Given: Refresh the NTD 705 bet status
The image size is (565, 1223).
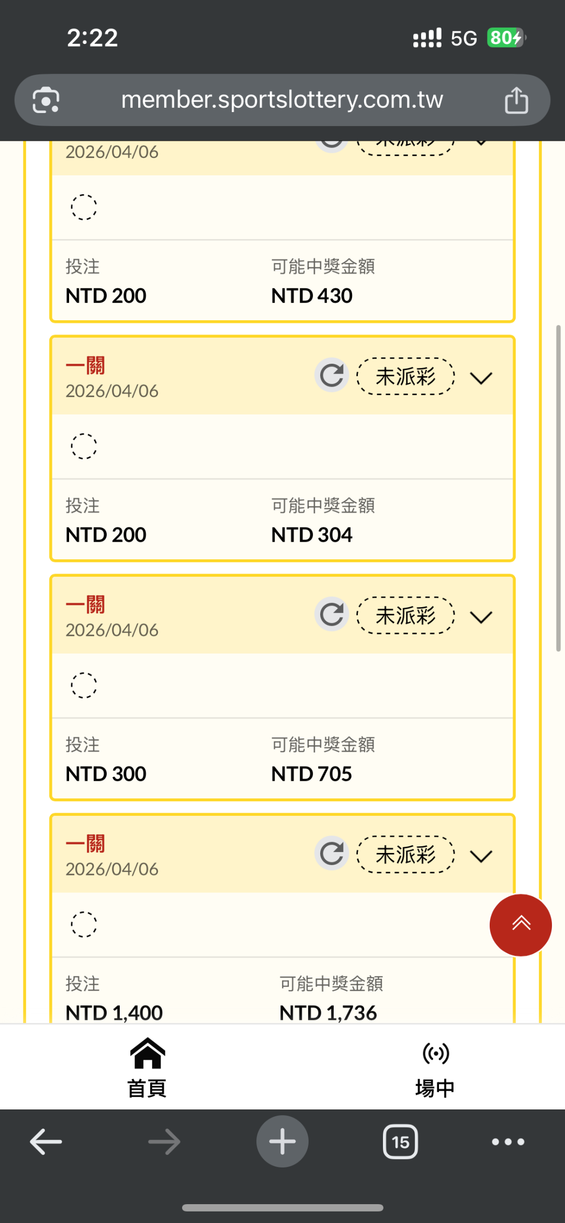Looking at the screenshot, I should 332,614.
